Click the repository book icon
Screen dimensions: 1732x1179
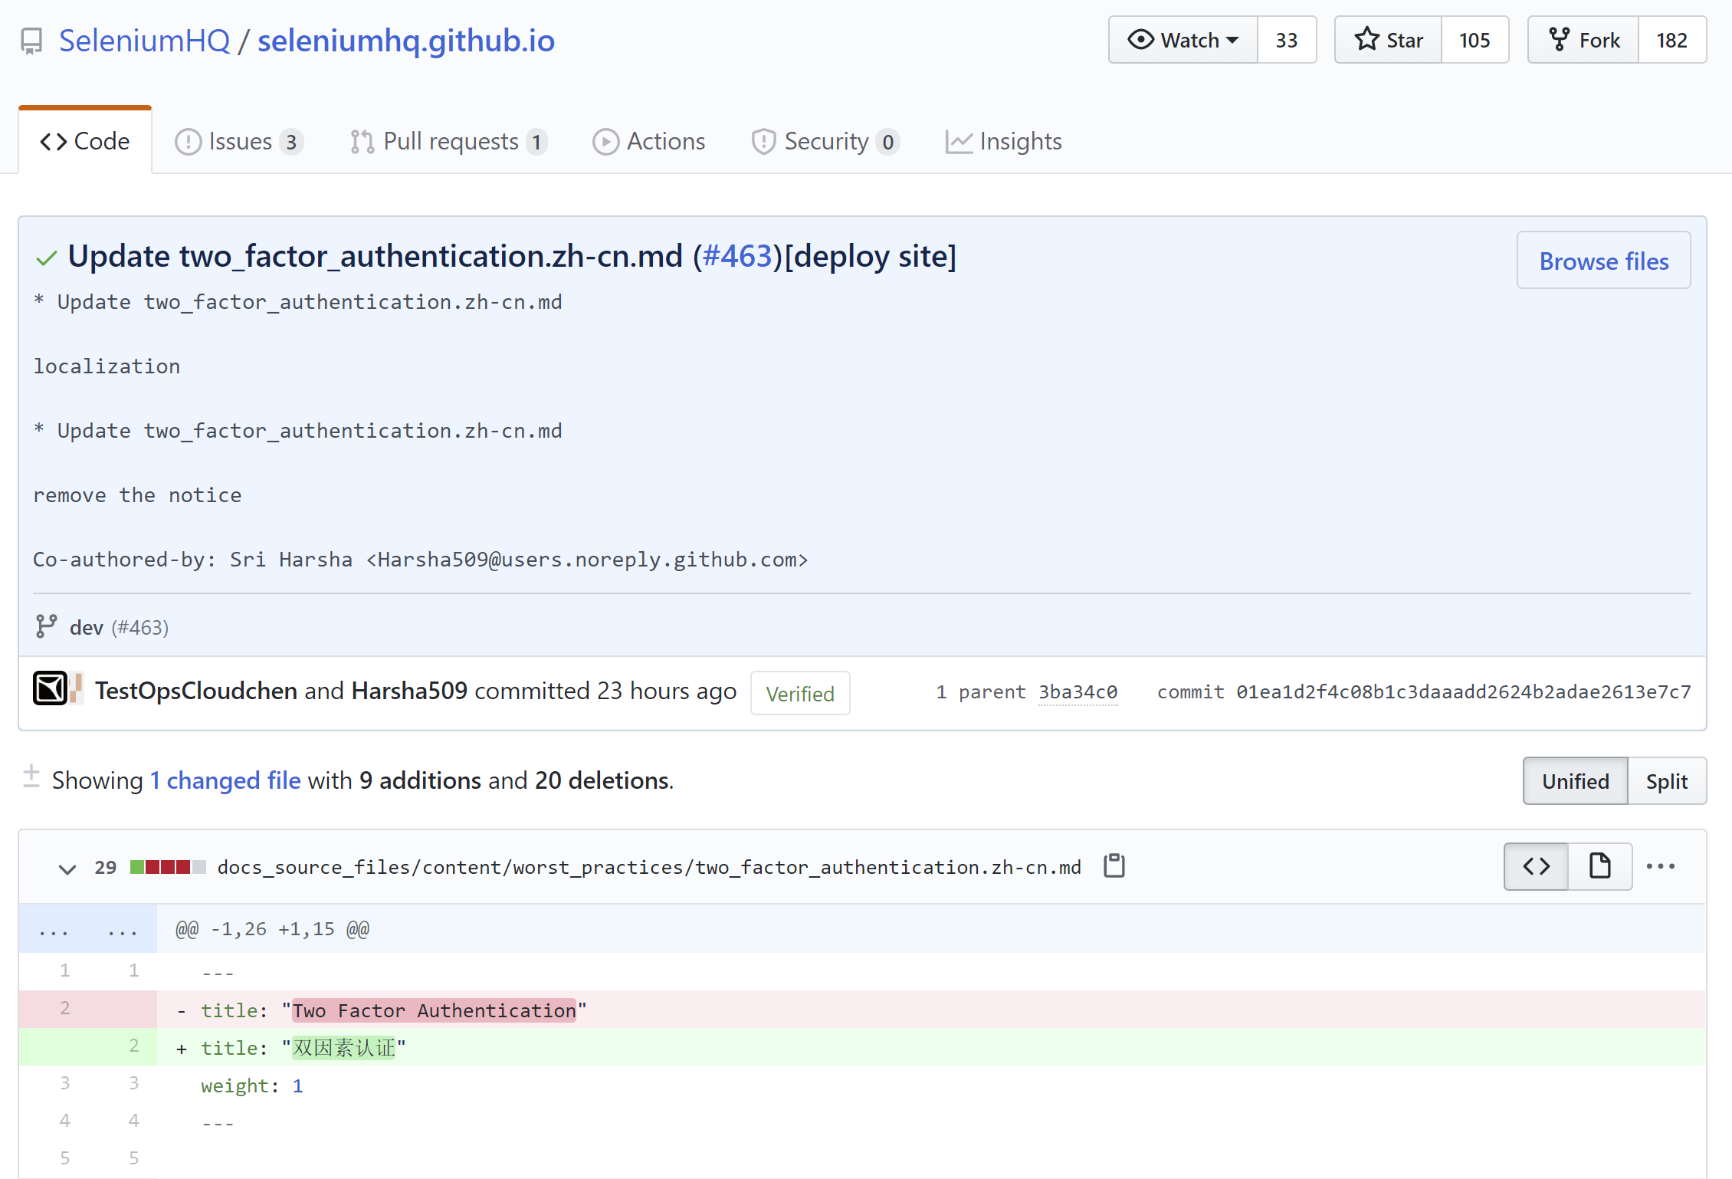coord(31,41)
